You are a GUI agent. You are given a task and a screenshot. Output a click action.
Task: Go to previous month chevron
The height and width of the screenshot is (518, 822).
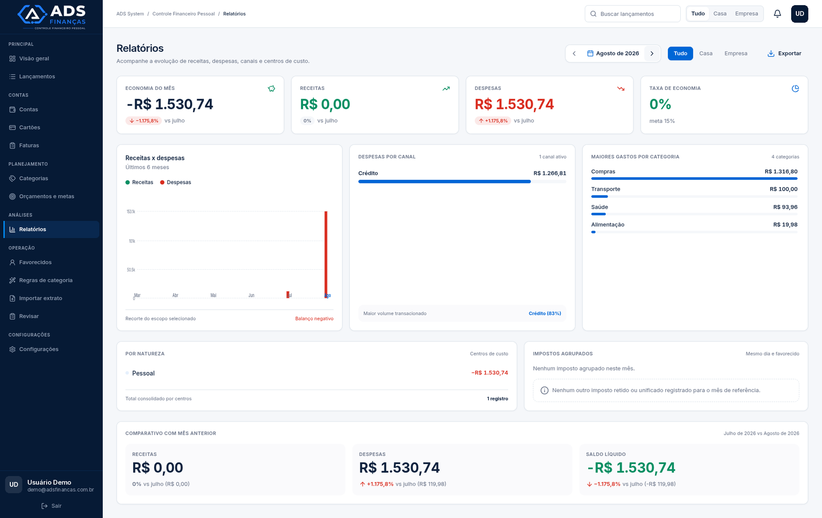click(574, 53)
